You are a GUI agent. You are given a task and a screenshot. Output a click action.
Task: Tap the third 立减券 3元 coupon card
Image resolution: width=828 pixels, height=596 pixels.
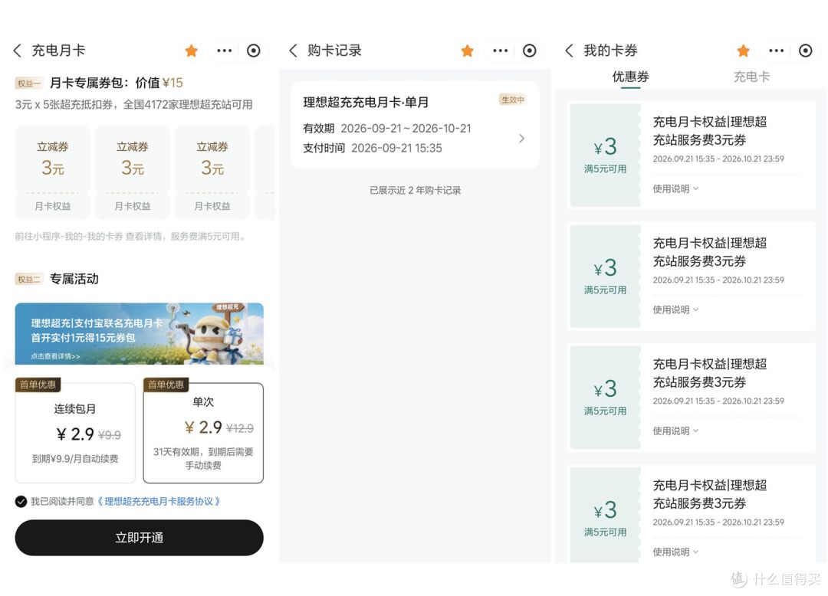(x=212, y=172)
